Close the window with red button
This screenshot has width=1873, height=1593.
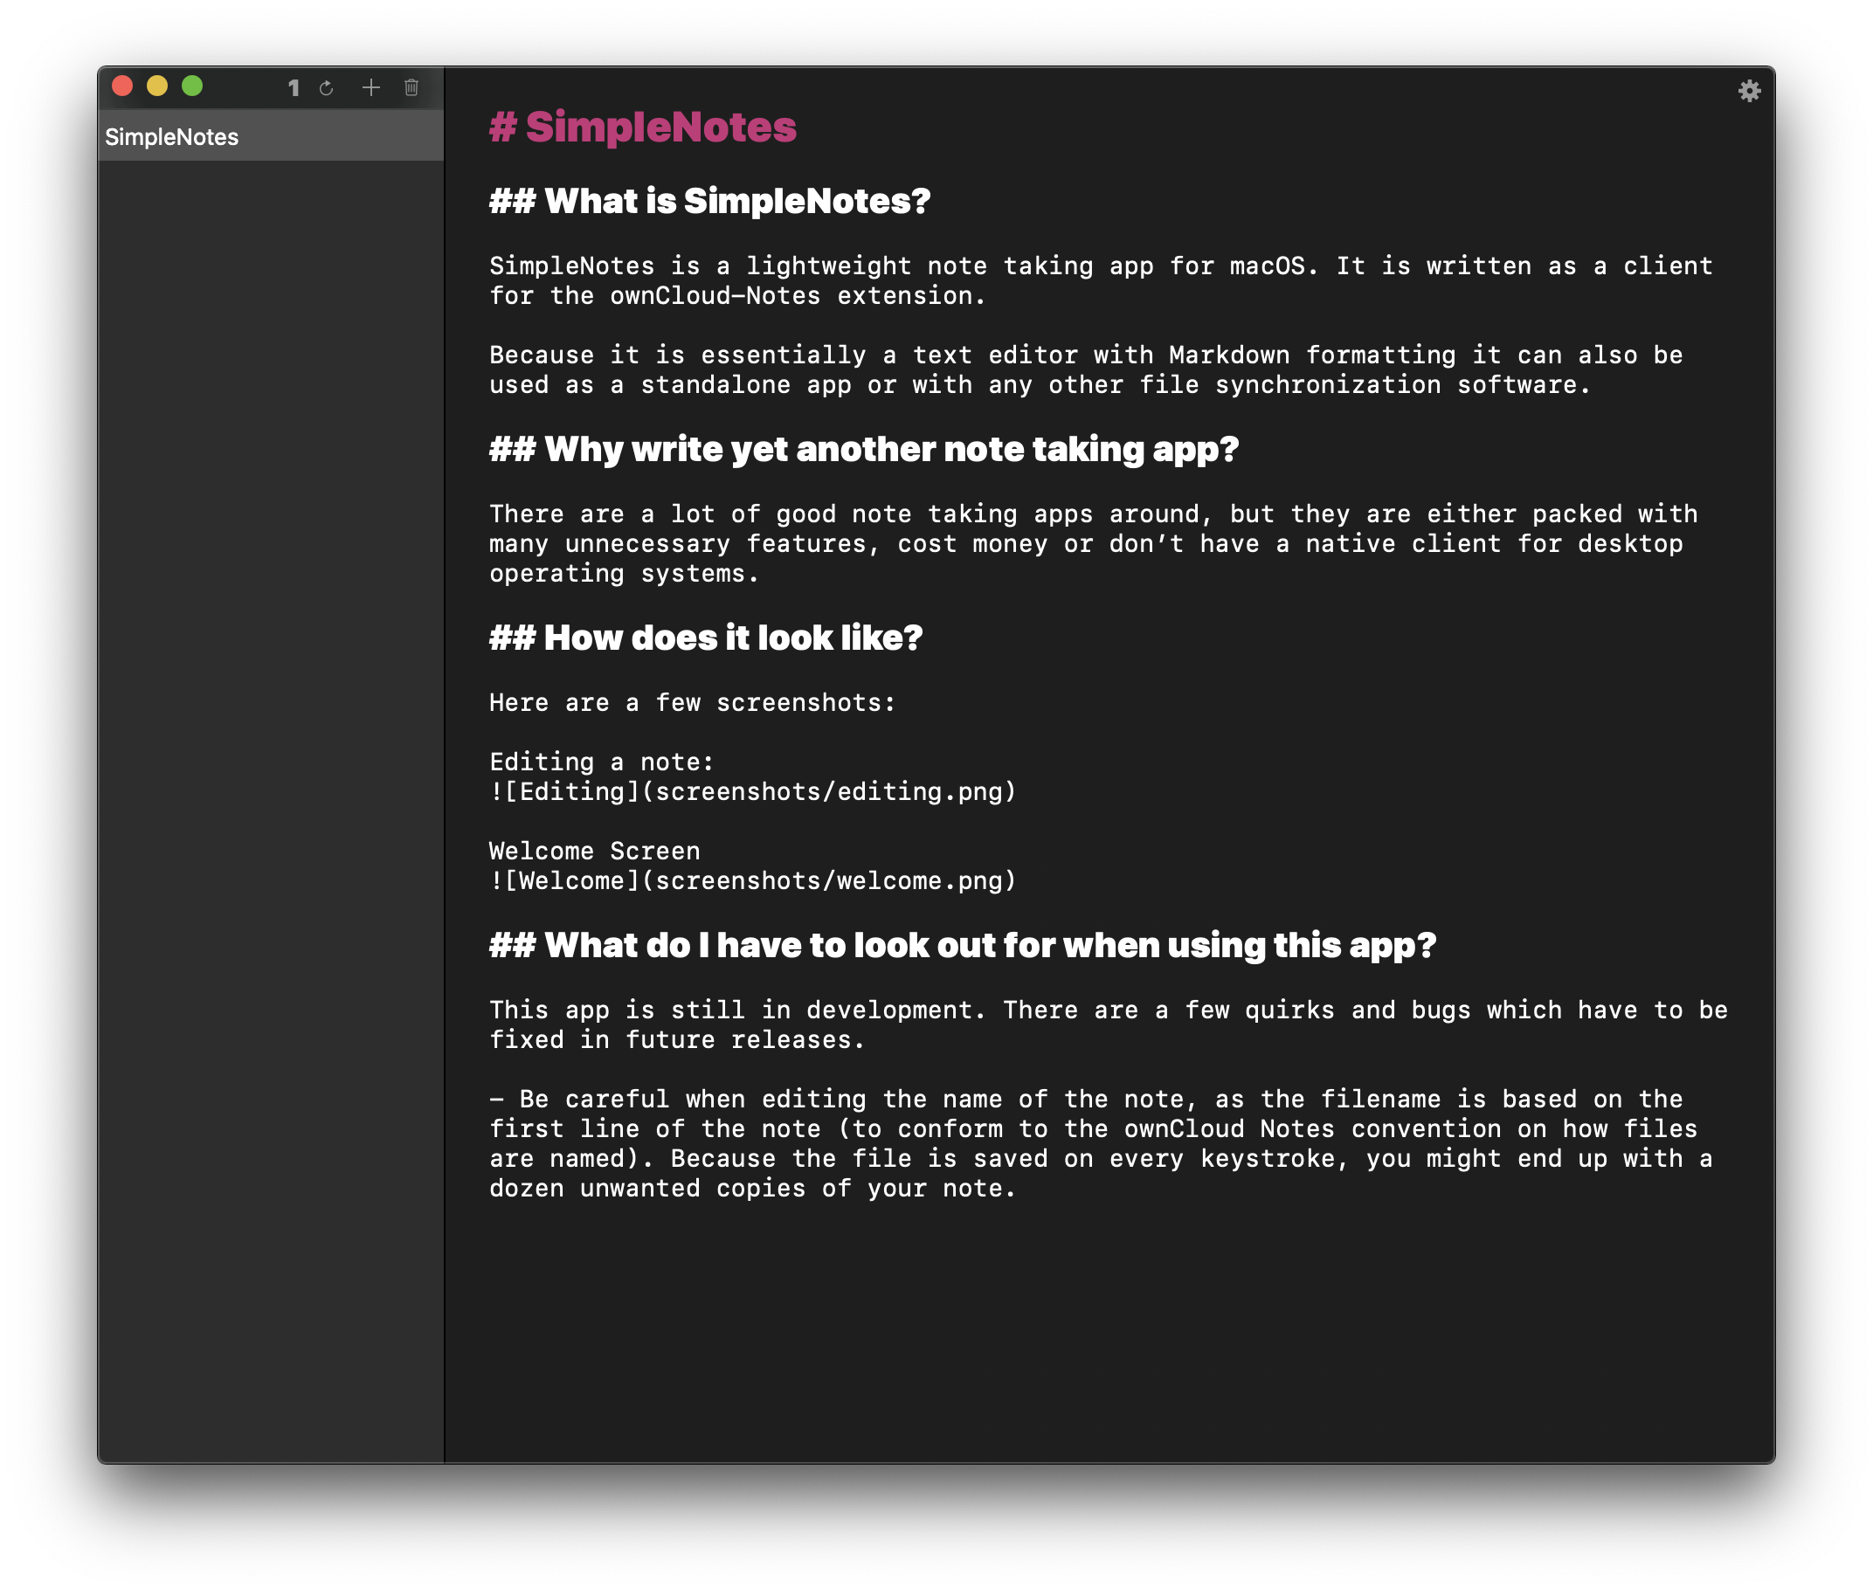coord(123,86)
